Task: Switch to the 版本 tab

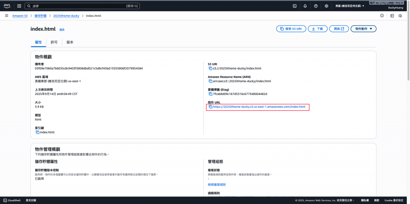Action: pos(70,42)
